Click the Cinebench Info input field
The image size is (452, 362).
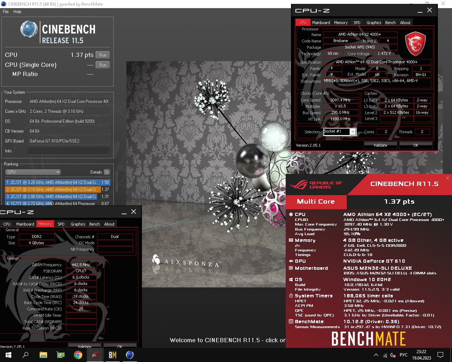(69, 151)
